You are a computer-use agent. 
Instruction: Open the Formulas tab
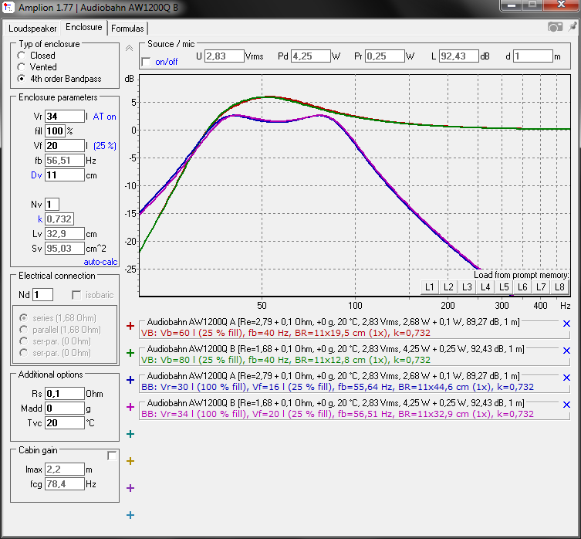pos(127,29)
